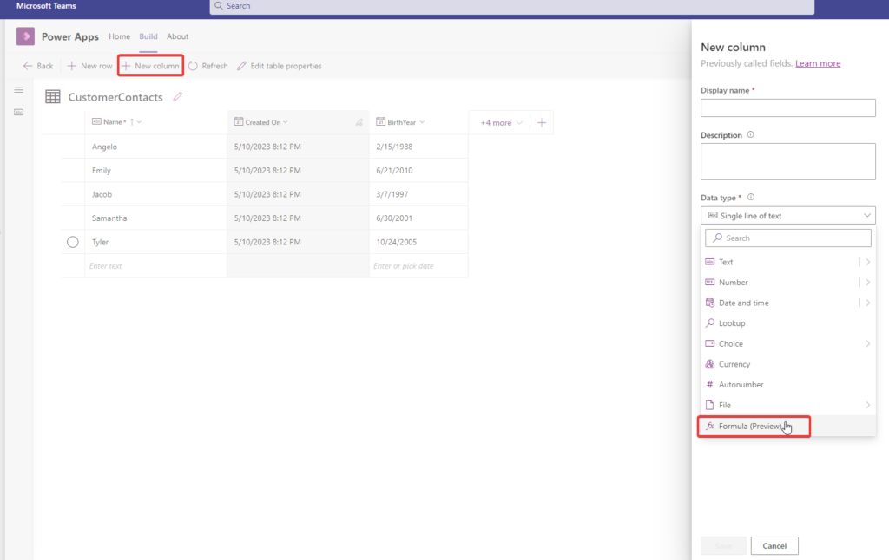Expand the File data type submenu arrow
Image resolution: width=889 pixels, height=560 pixels.
pyautogui.click(x=867, y=405)
